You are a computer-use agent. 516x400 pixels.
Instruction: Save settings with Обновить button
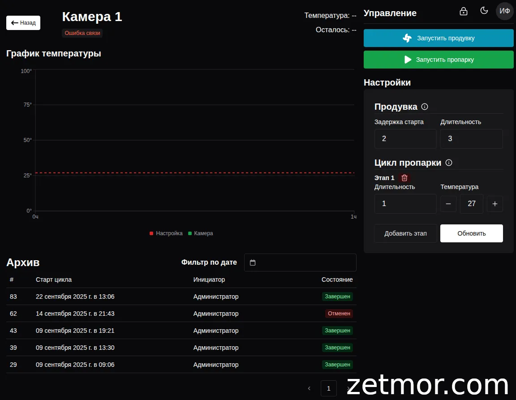coord(471,233)
